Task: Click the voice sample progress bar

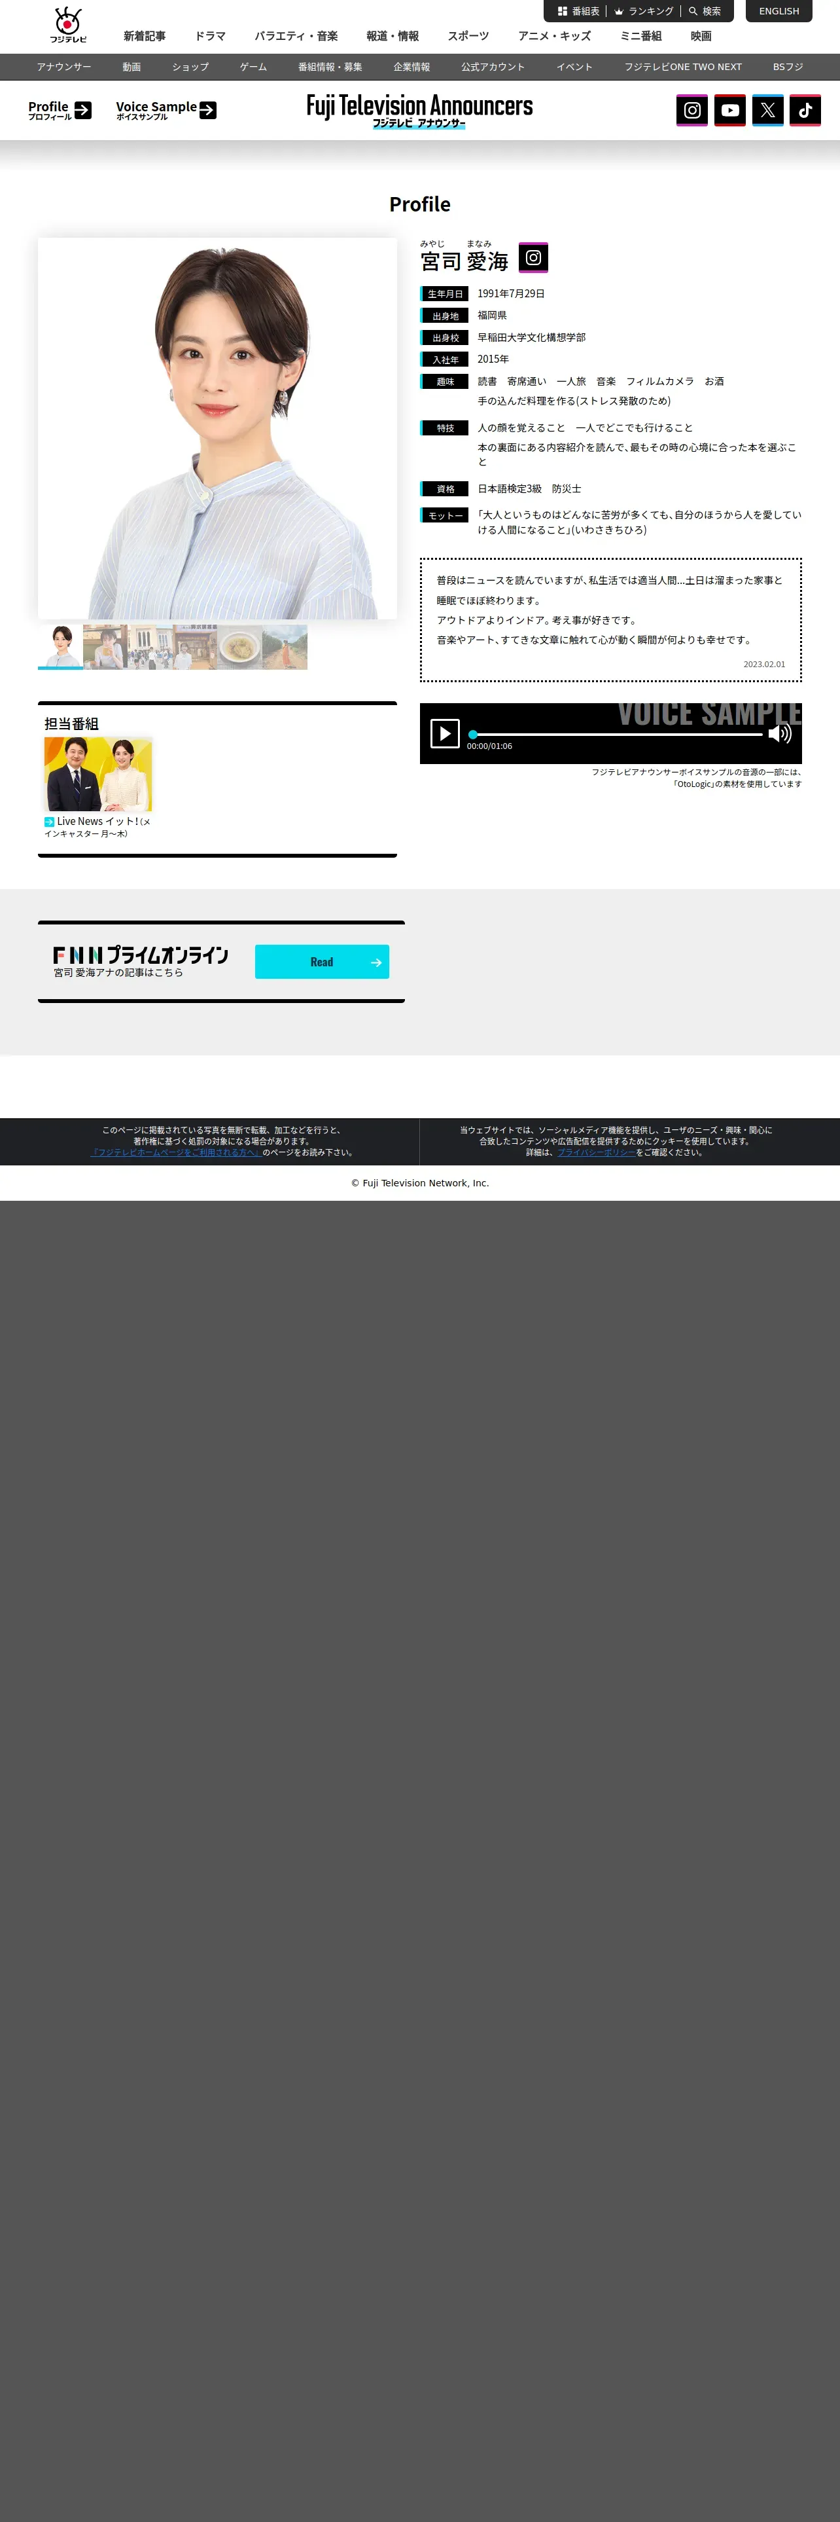Action: (x=615, y=735)
